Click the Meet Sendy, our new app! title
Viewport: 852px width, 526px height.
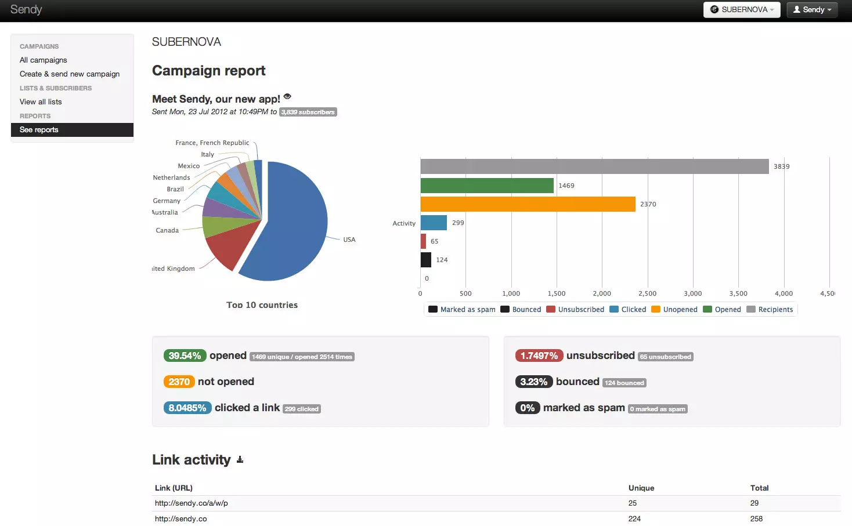click(x=216, y=99)
